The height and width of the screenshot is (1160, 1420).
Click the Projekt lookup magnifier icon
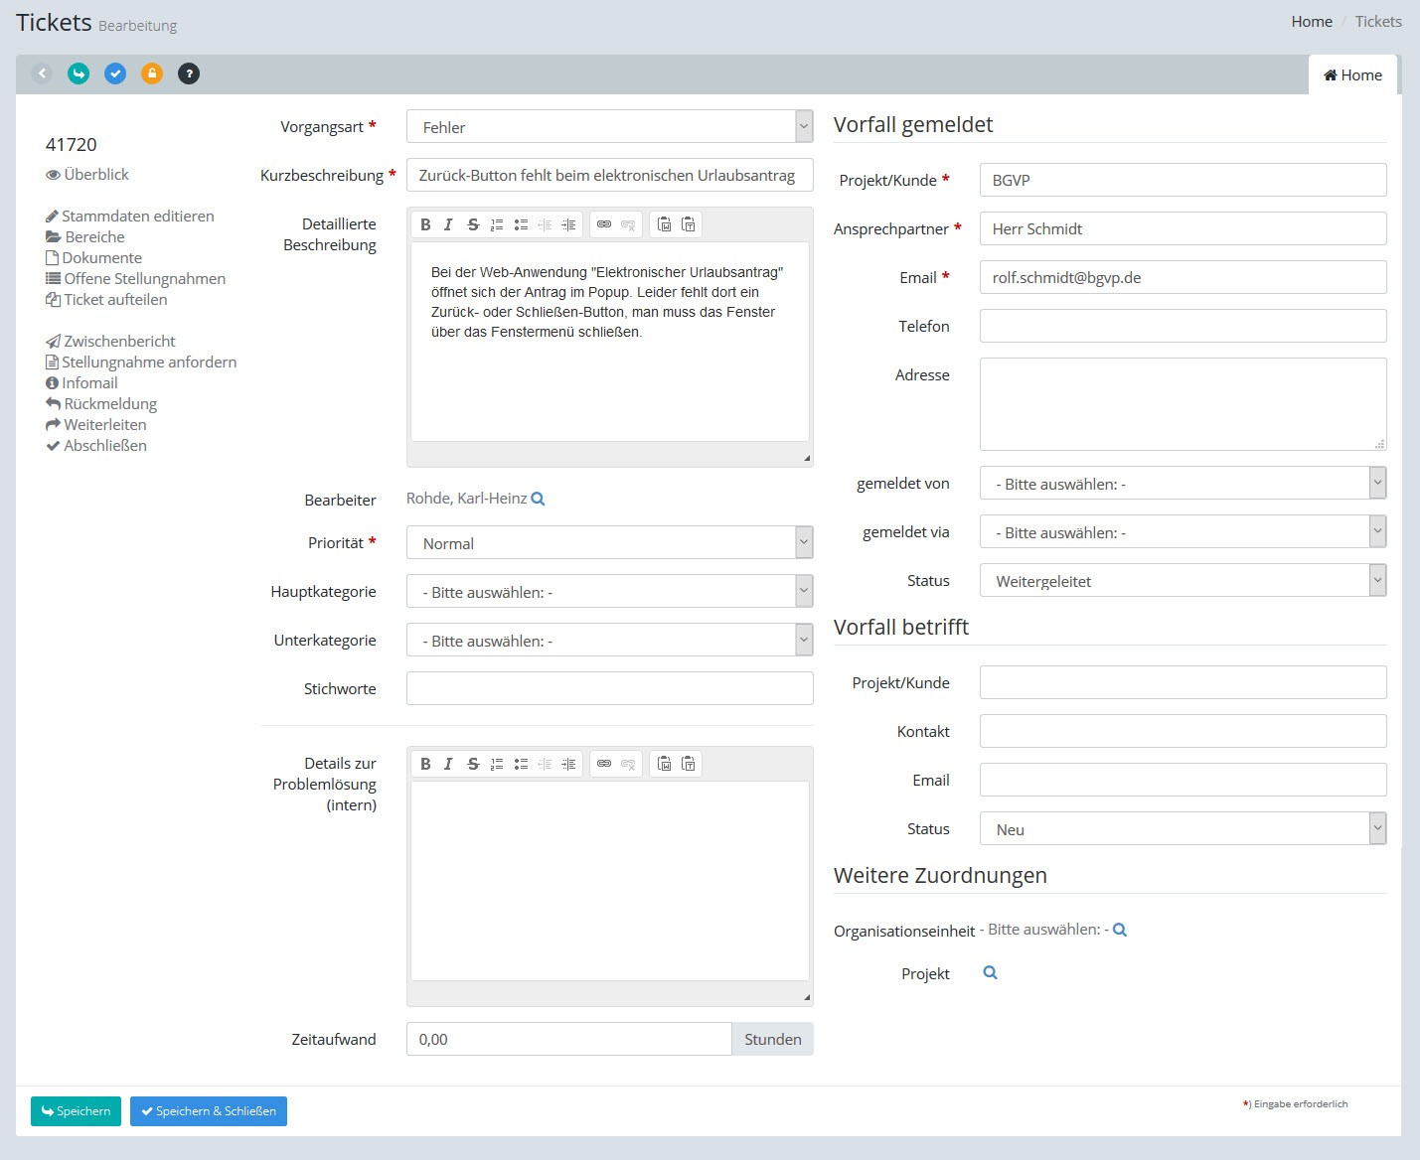[990, 973]
